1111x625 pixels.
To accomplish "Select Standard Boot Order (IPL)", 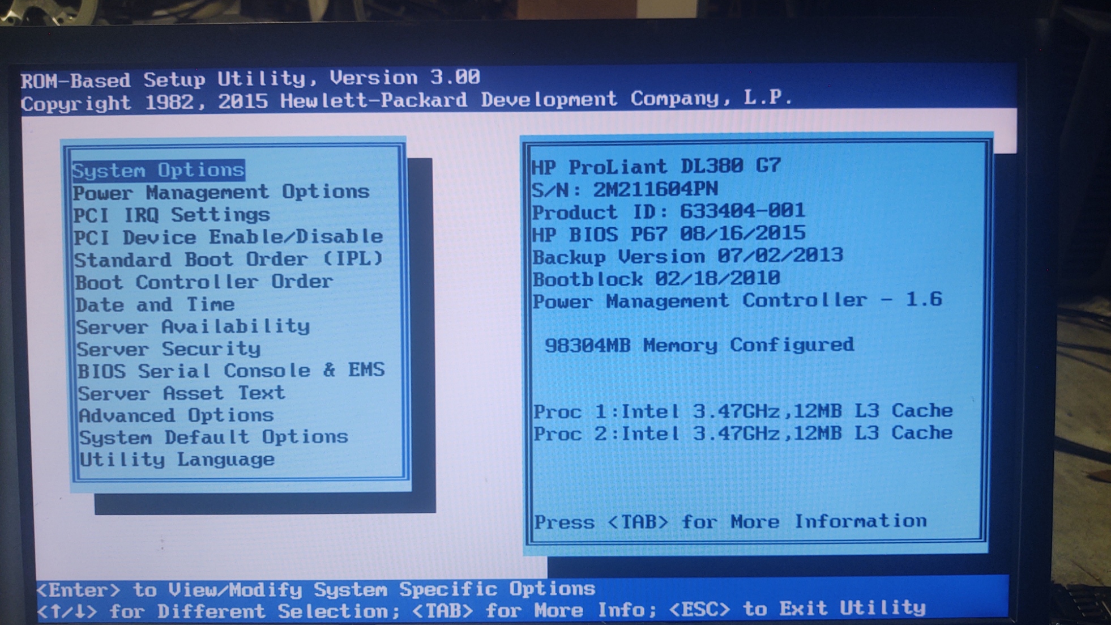I will 229,260.
